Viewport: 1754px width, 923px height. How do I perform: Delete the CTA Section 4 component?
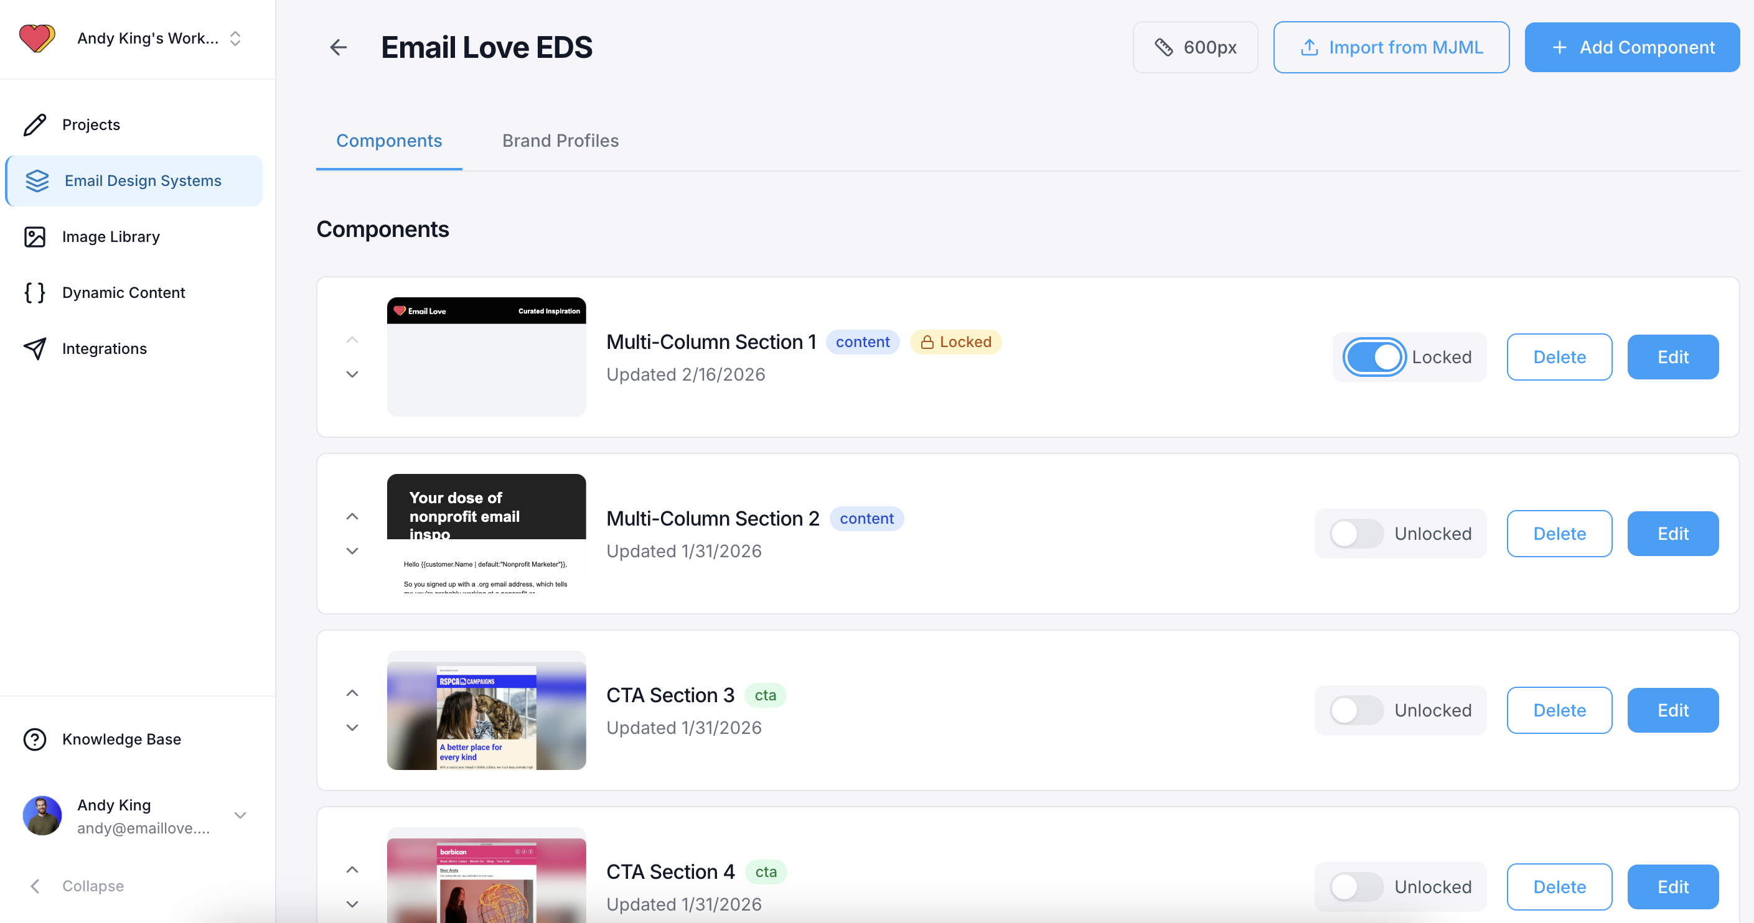coord(1559,886)
